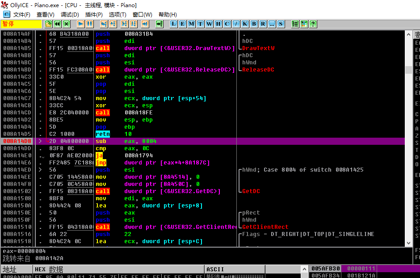The image size is (420, 278).
Task: Select the call DrawTextW instruction row
Action: click(203, 48)
